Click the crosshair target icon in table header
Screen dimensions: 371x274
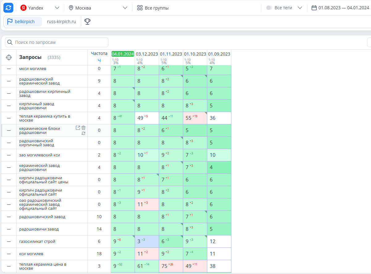9,57
